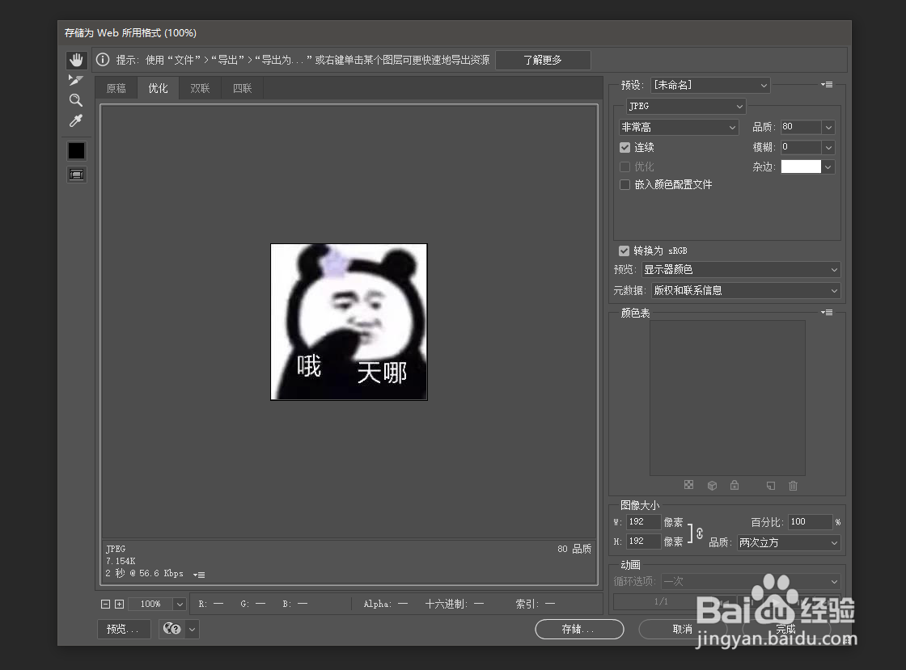Open the 品质 value dropdown arrow

tap(828, 127)
